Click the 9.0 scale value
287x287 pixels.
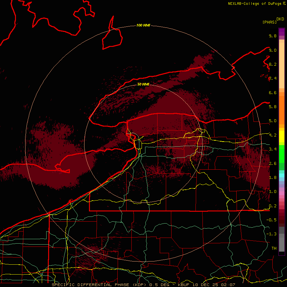click(273, 50)
